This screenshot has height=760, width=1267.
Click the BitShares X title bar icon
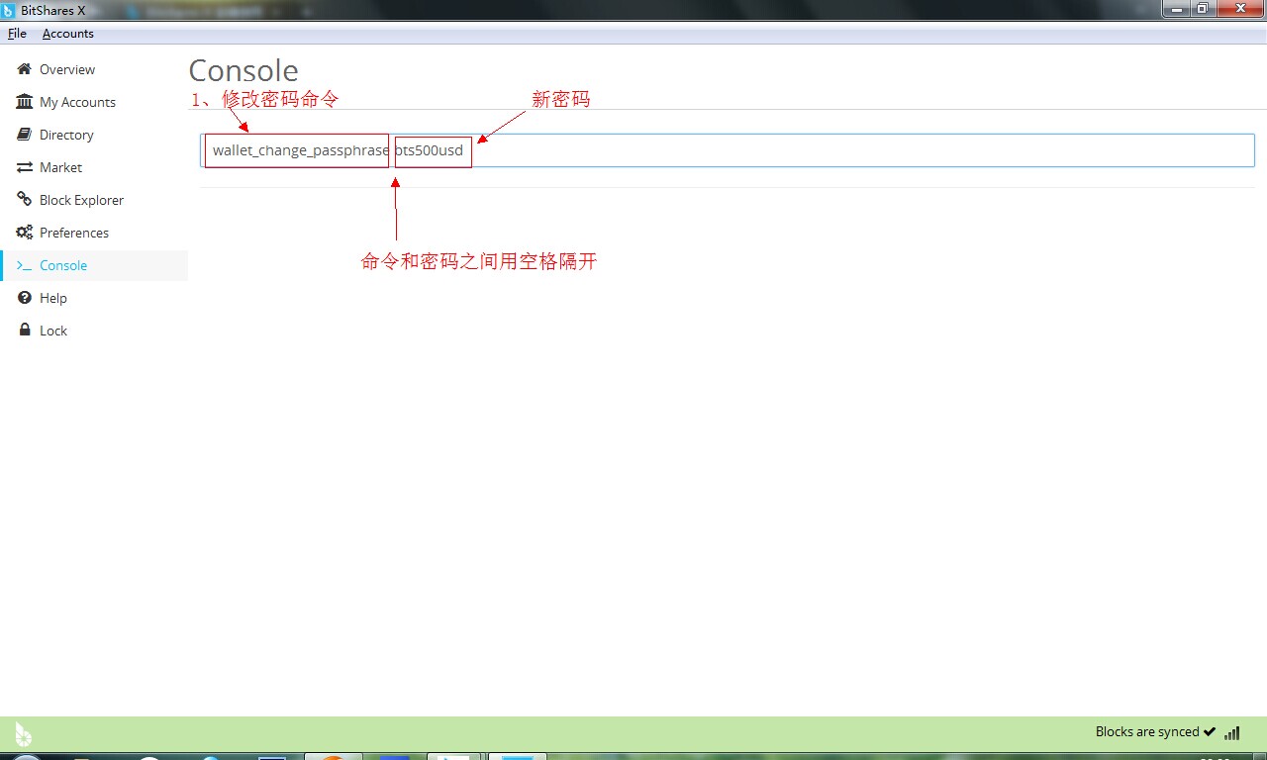coord(8,10)
